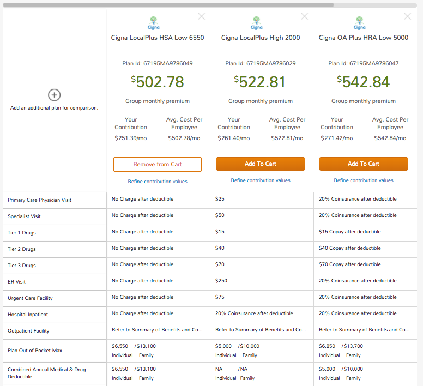Image resolution: width=423 pixels, height=386 pixels.
Task: Click NA individual deductible for LocalPlus High
Action: pyautogui.click(x=219, y=369)
